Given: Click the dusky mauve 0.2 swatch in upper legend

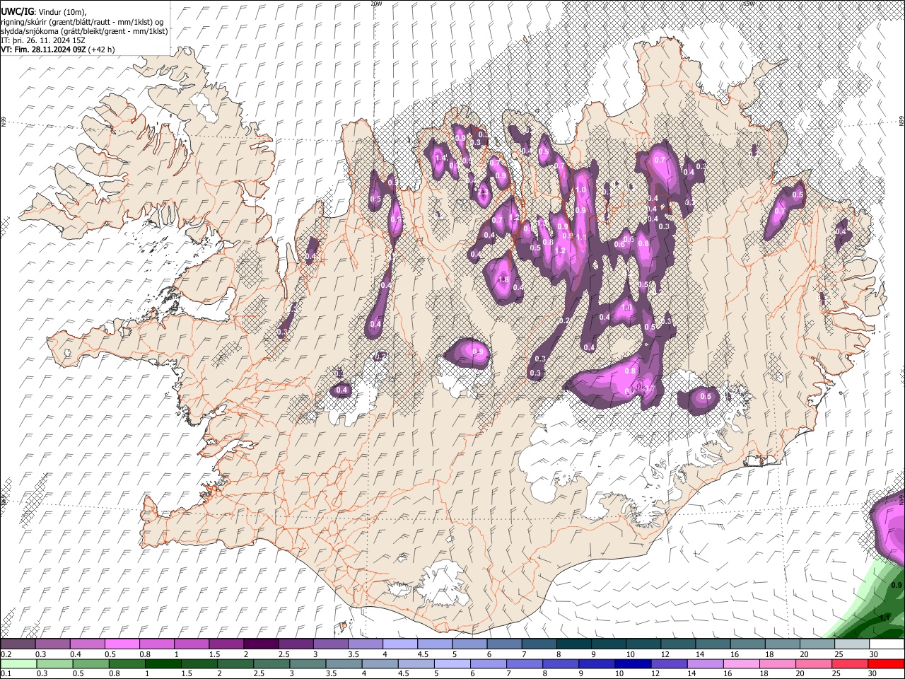Looking at the screenshot, I should coord(18,644).
